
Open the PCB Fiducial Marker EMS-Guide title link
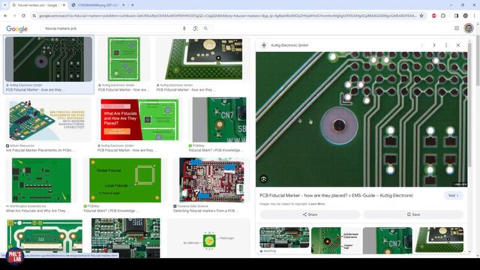[337, 195]
